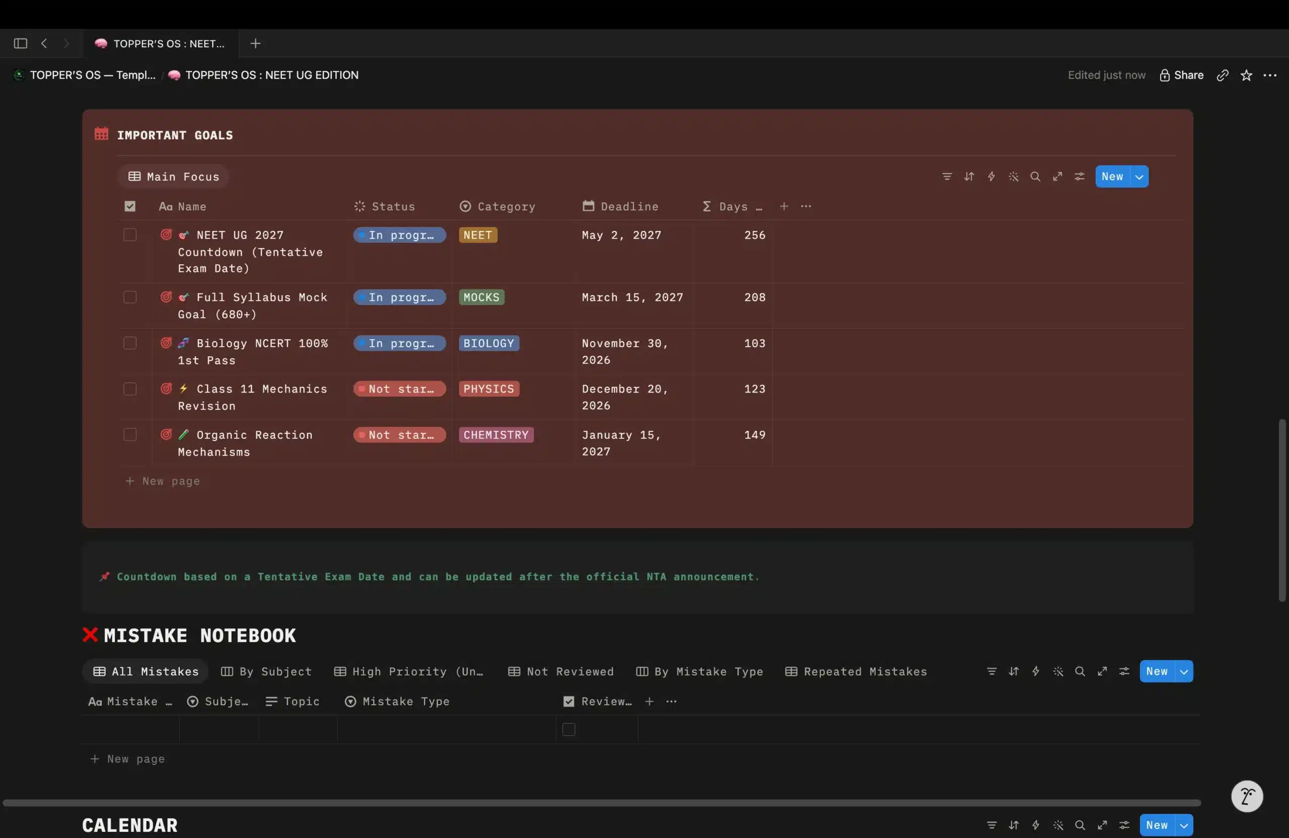Expand the dropdown arrow beside Important Goals New button
Screen dimensions: 1289x838
pyautogui.click(x=1139, y=177)
